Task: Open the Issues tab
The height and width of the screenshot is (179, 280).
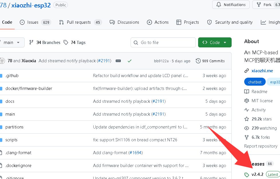Action: (35, 22)
